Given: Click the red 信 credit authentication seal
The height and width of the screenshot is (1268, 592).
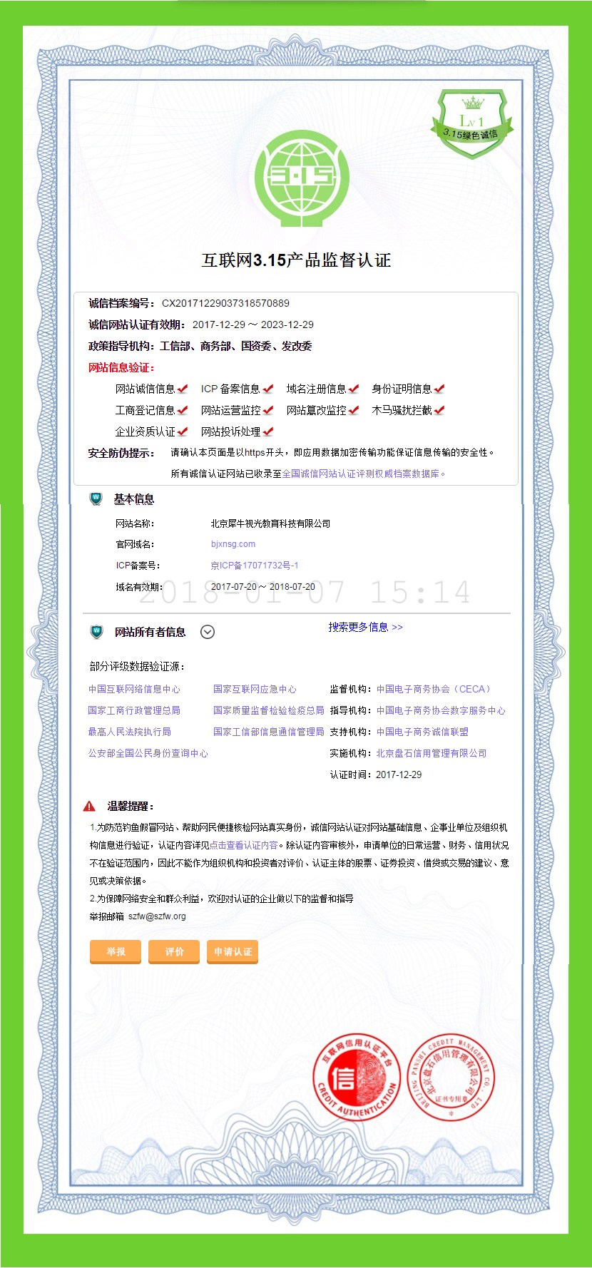Looking at the screenshot, I should point(357,1076).
